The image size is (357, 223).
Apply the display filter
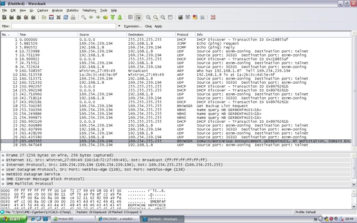[x=158, y=26]
